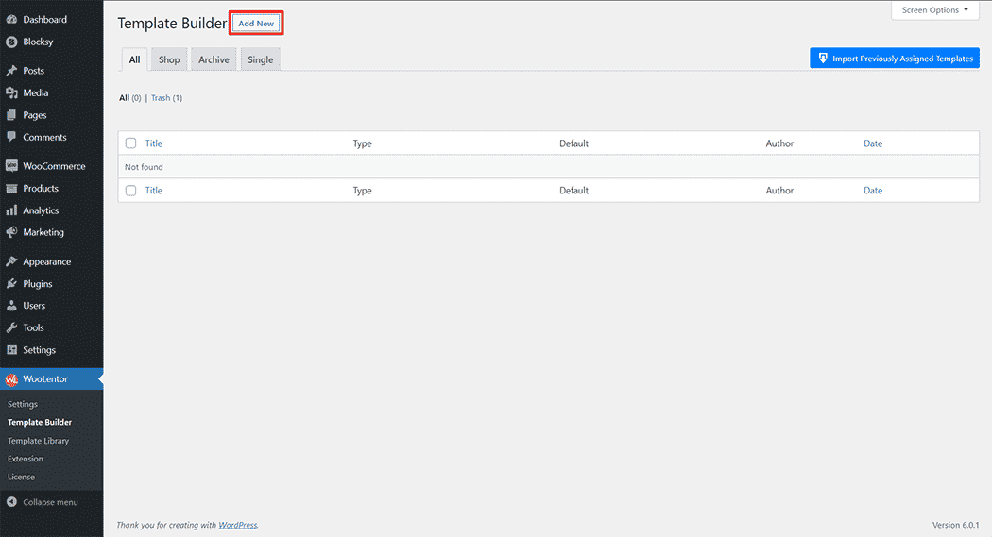Sort by Date in table header
This screenshot has width=992, height=537.
pos(873,143)
